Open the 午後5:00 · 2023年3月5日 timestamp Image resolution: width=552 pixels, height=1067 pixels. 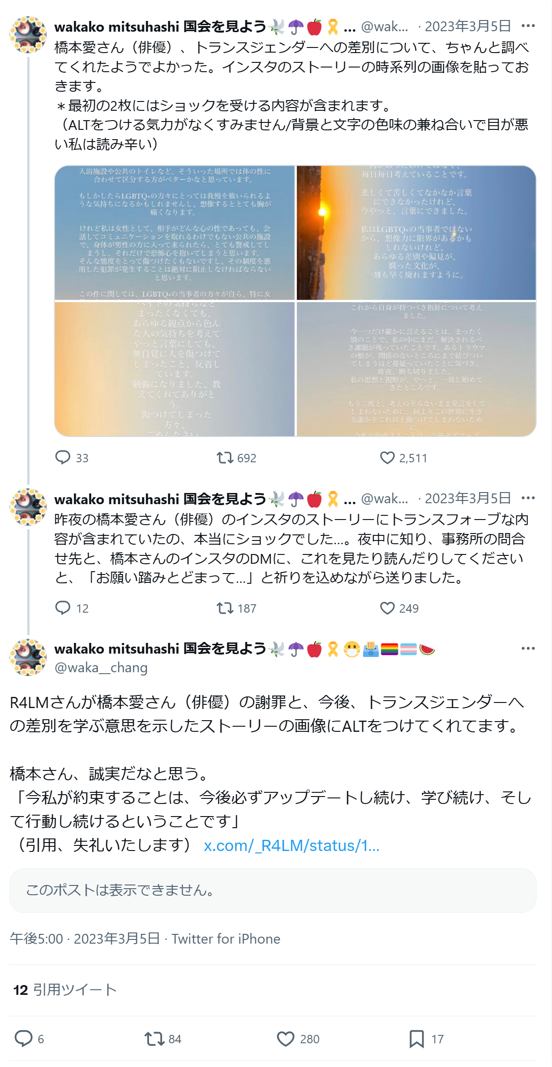pyautogui.click(x=85, y=939)
